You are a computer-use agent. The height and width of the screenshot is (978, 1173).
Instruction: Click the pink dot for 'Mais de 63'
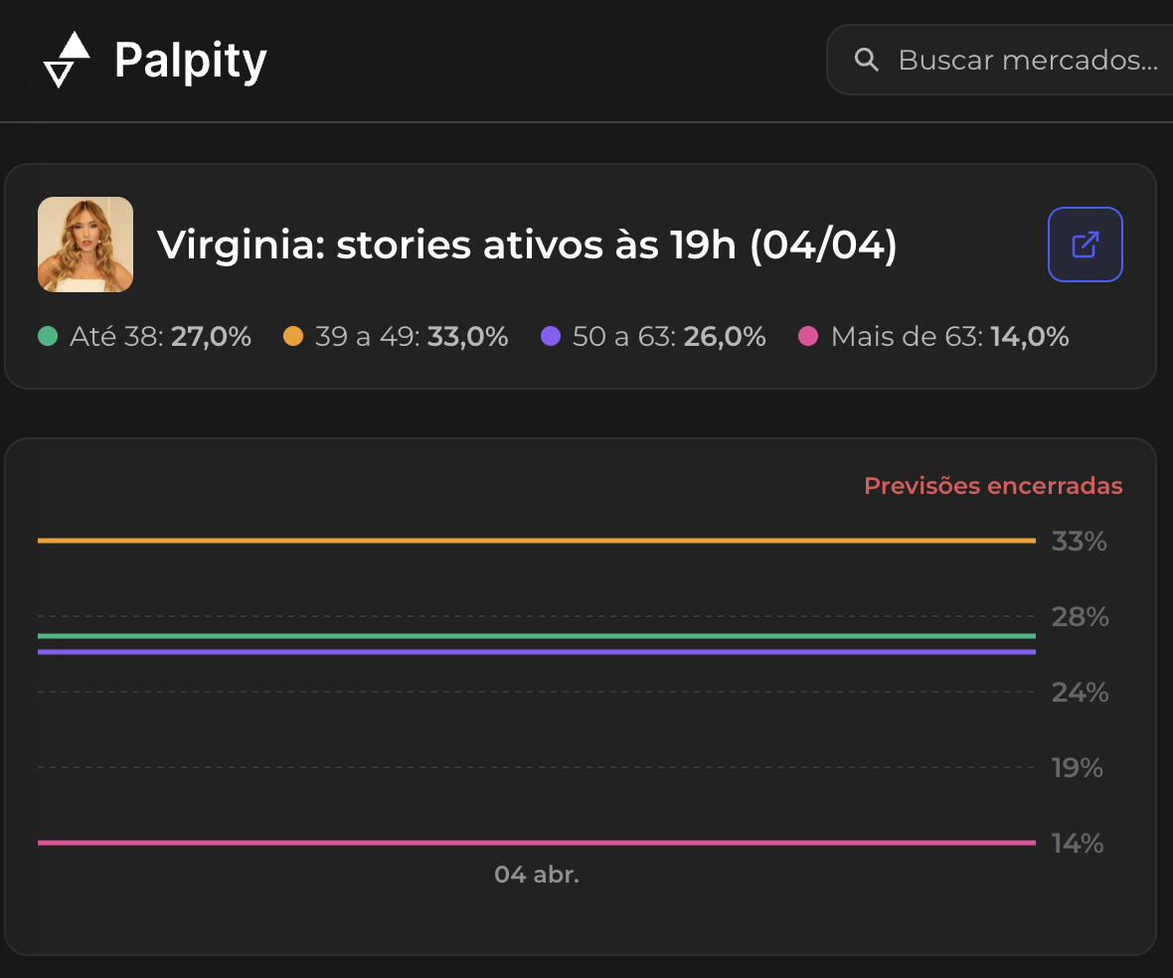[x=811, y=336]
